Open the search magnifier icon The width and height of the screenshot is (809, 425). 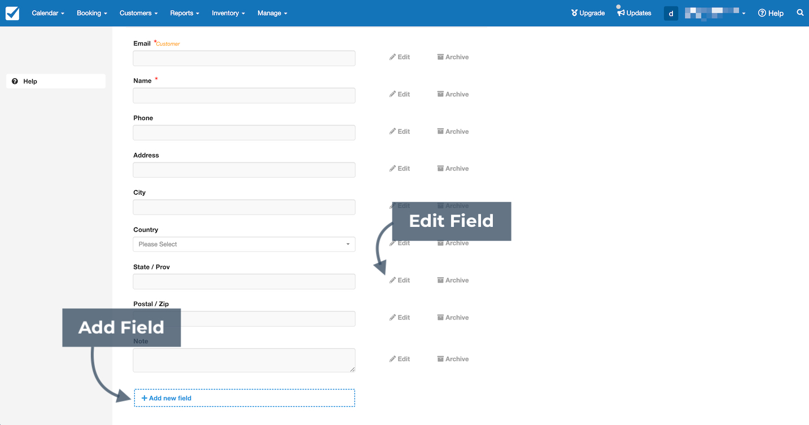(x=800, y=12)
